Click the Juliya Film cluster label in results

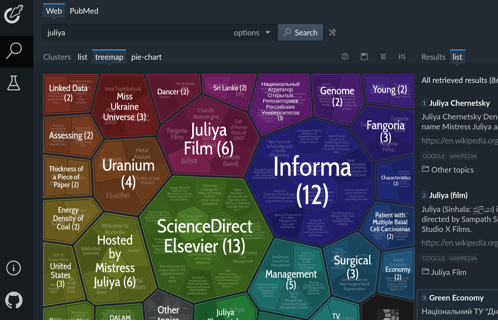(x=449, y=272)
